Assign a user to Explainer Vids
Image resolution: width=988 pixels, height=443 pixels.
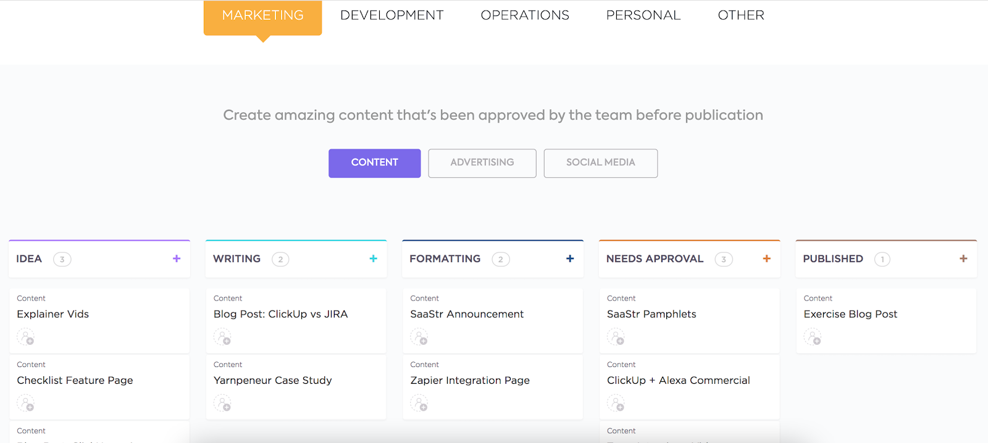26,337
